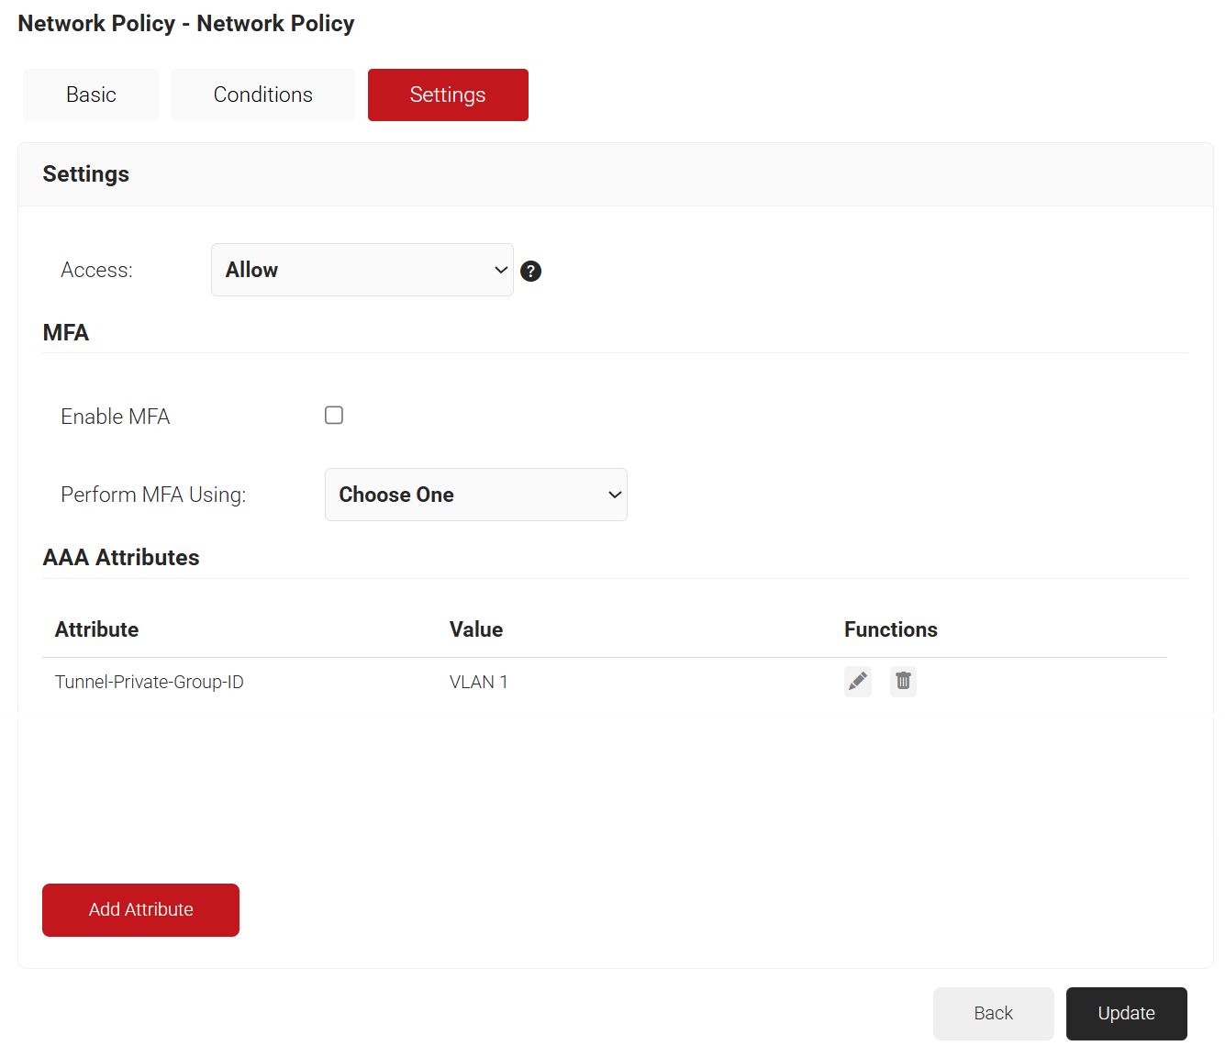Click the help question mark icon beside Access

coord(530,271)
